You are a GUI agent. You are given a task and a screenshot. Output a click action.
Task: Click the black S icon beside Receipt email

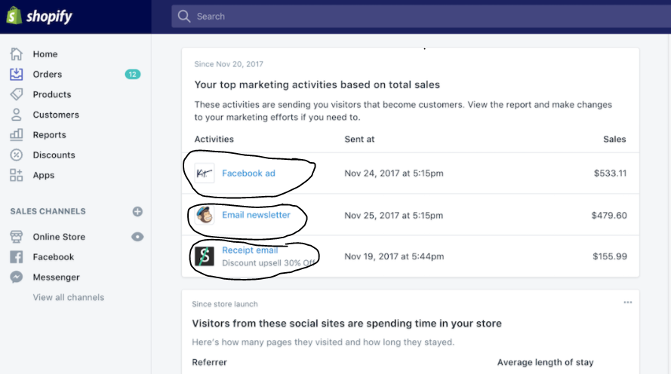(x=205, y=256)
